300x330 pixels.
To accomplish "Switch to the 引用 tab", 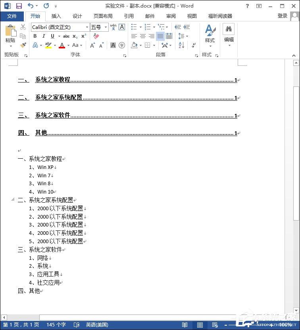I will point(129,16).
